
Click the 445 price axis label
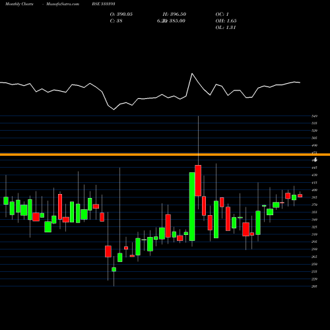314,168
